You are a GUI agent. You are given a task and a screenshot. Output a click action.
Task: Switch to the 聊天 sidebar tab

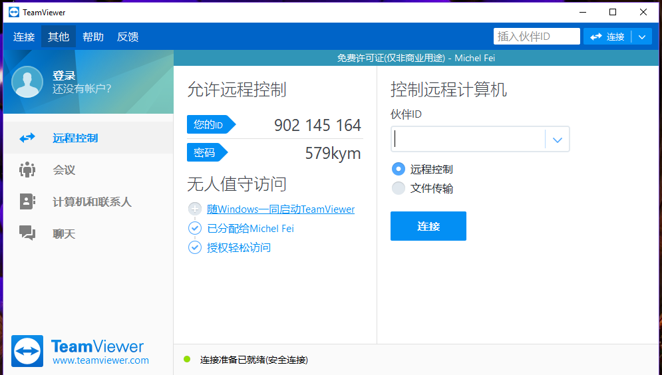(88, 233)
